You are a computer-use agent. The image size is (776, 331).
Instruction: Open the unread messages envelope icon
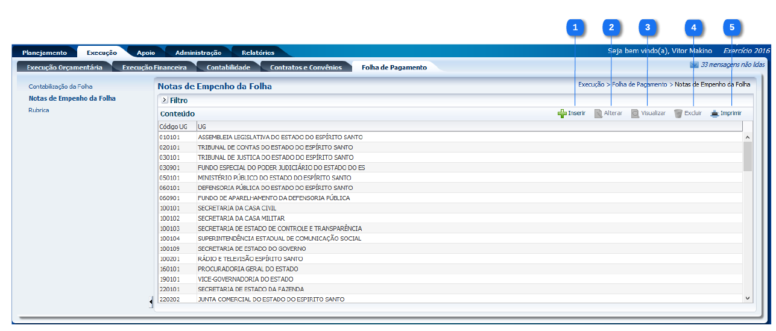pyautogui.click(x=694, y=65)
